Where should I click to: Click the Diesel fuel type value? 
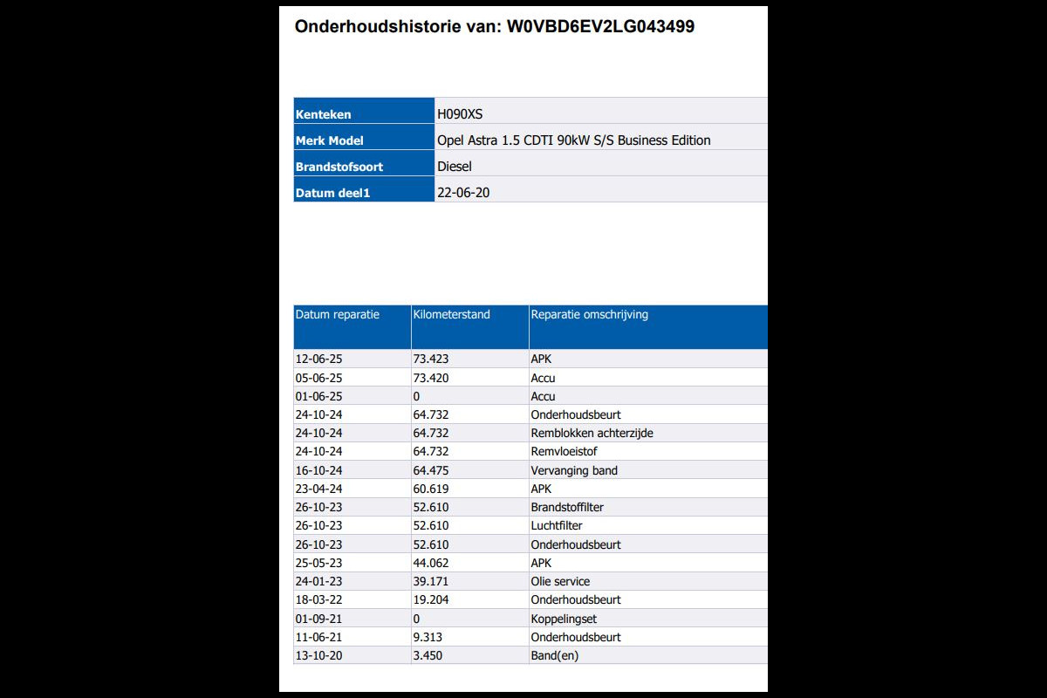point(455,167)
